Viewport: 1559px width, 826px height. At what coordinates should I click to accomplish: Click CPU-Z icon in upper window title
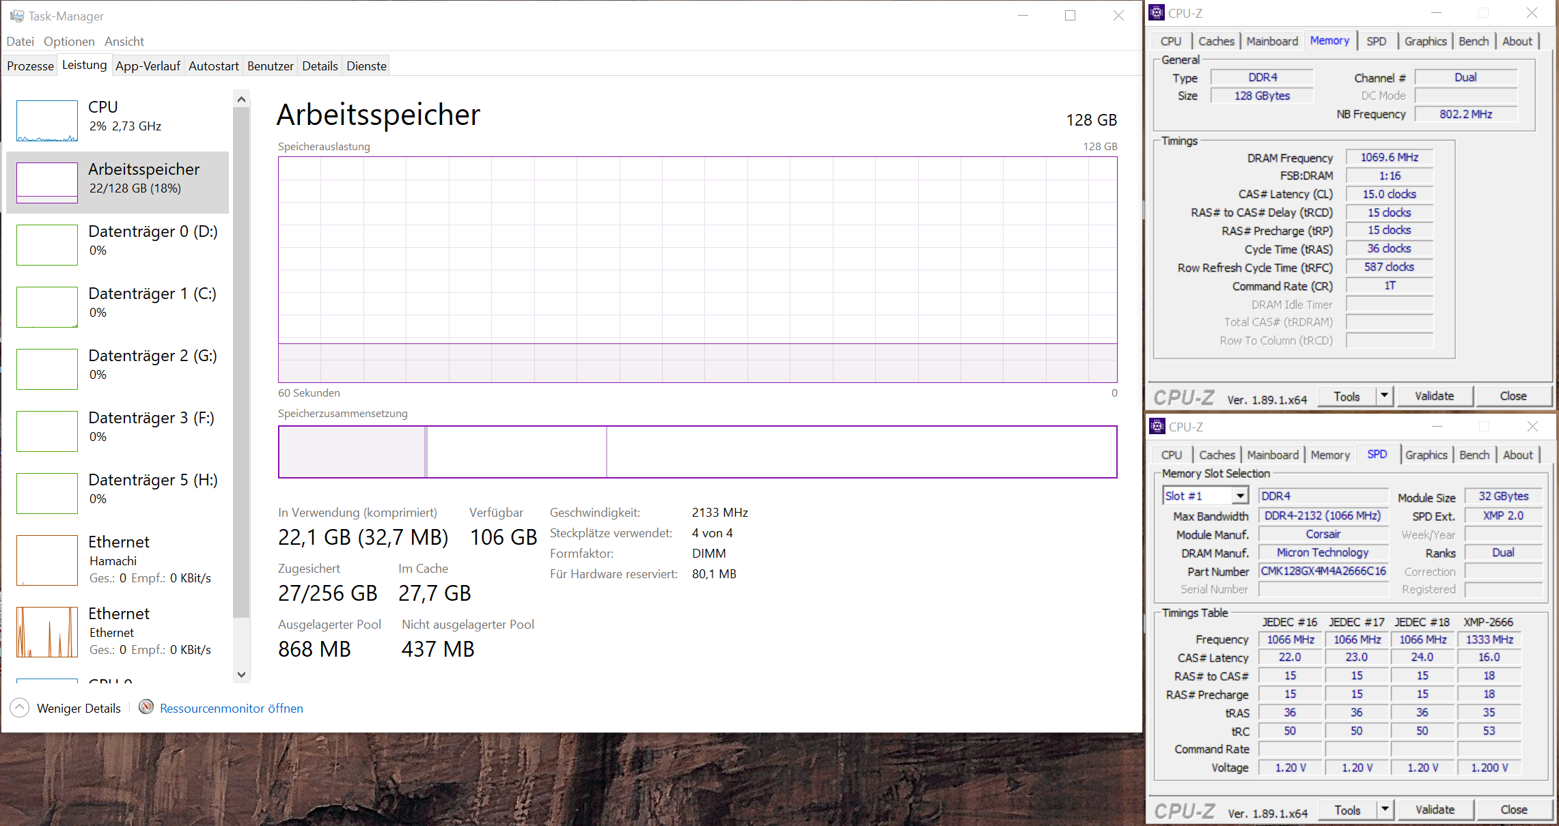pyautogui.click(x=1157, y=13)
